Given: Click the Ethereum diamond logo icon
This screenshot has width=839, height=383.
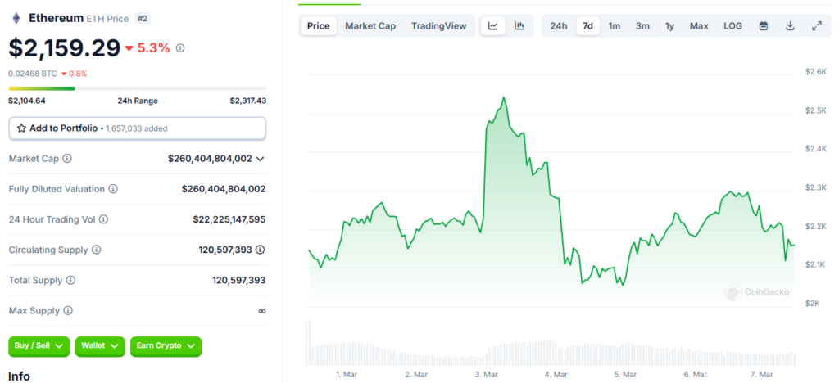Looking at the screenshot, I should click(16, 18).
